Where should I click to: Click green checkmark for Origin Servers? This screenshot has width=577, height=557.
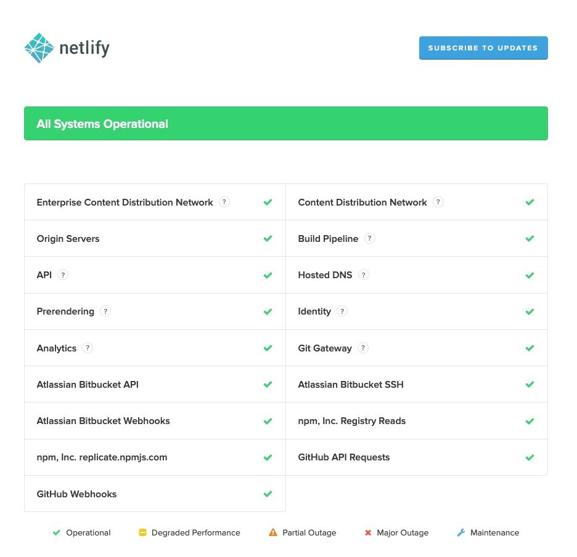pyautogui.click(x=268, y=238)
